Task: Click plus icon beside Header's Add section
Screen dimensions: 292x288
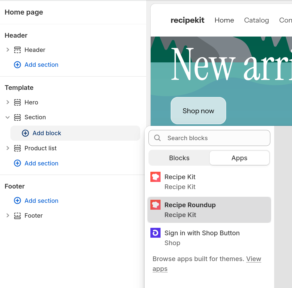Action: pyautogui.click(x=17, y=65)
